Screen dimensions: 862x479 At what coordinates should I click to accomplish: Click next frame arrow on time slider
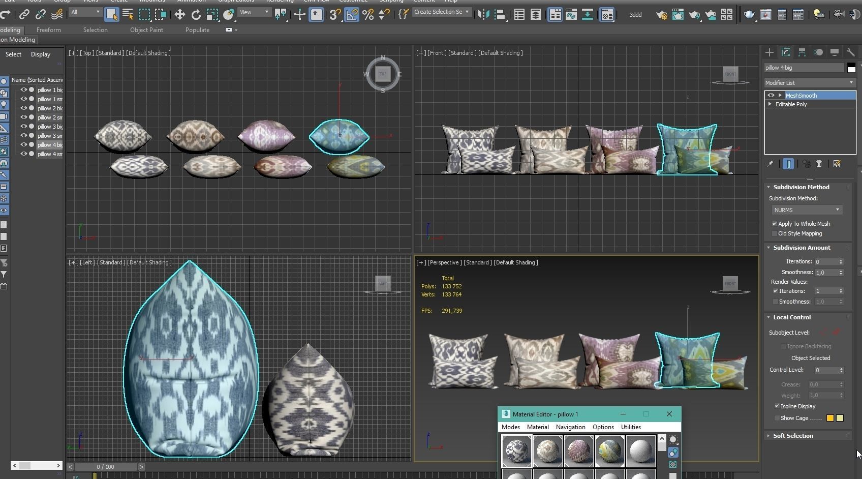142,466
